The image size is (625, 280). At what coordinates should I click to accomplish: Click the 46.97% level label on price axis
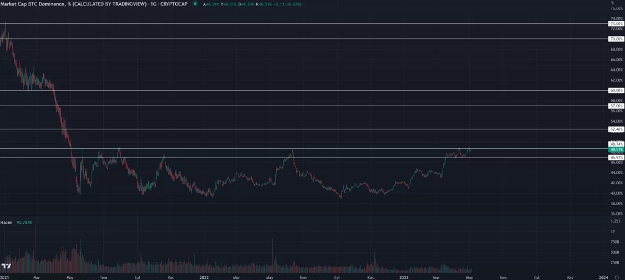pyautogui.click(x=615, y=157)
